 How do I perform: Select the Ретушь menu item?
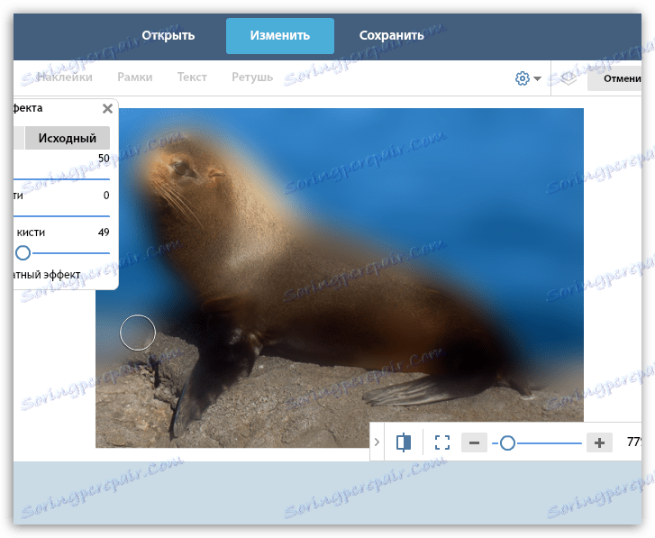[252, 77]
